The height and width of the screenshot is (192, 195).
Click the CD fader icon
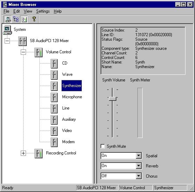tap(54, 64)
